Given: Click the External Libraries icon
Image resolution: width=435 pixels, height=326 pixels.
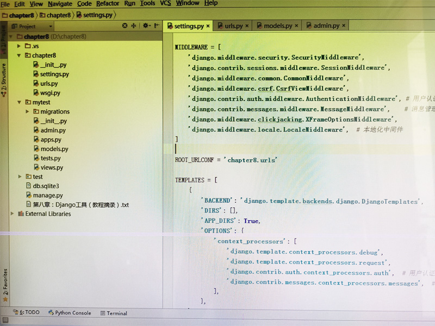Looking at the screenshot, I should pyautogui.click(x=21, y=214).
